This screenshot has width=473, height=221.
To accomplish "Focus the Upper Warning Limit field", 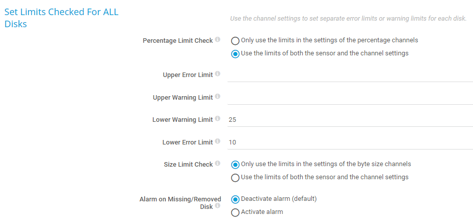I will tap(350, 98).
